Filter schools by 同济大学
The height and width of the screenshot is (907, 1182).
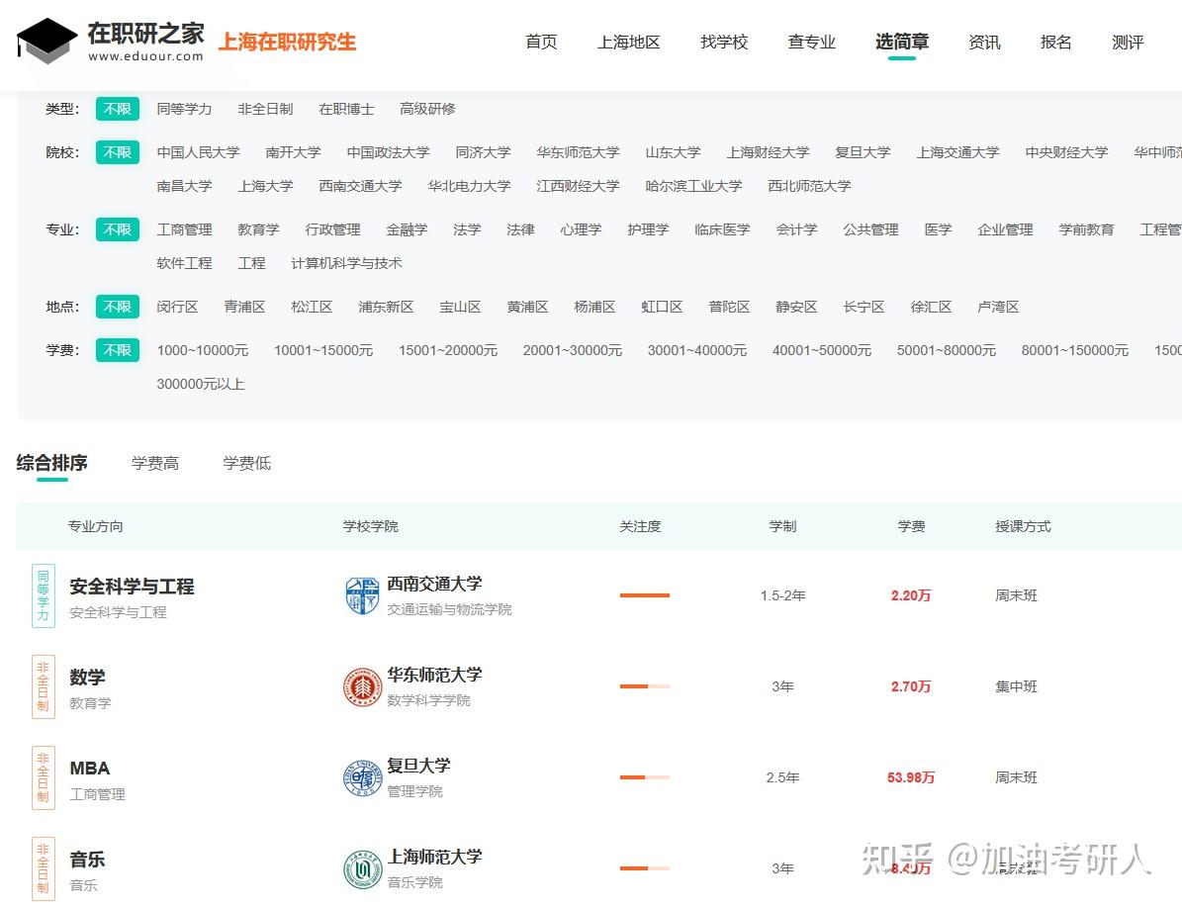(x=484, y=152)
